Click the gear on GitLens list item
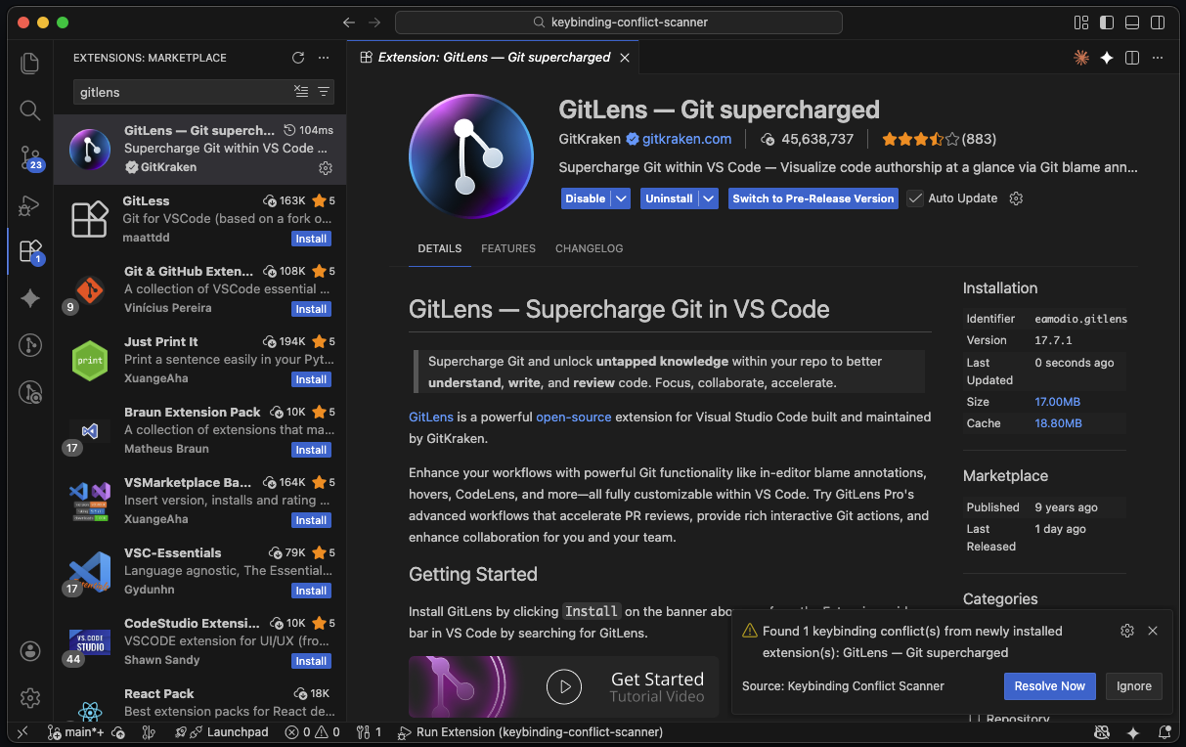Image resolution: width=1186 pixels, height=747 pixels. 326,168
